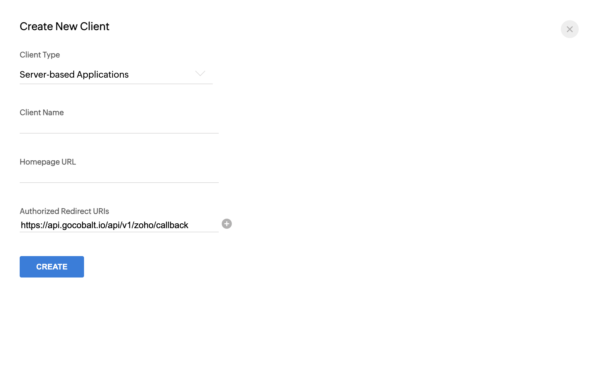Click the plus icon to add redirect URI
Image resolution: width=596 pixels, height=370 pixels.
pyautogui.click(x=226, y=224)
